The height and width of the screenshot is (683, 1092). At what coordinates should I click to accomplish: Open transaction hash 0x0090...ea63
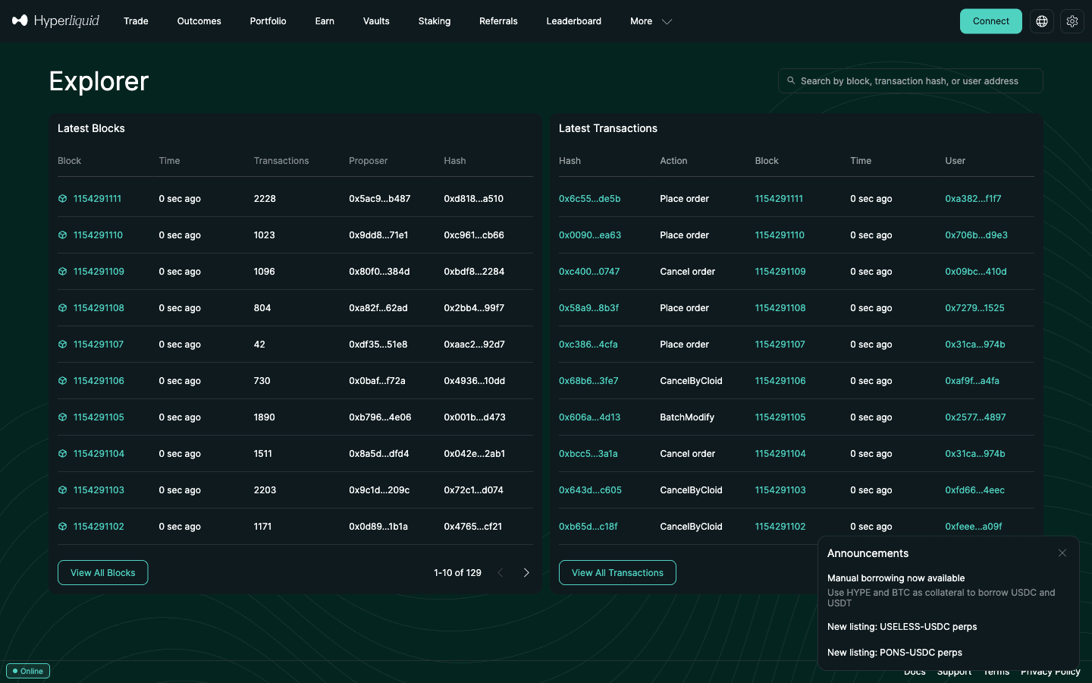click(x=590, y=235)
